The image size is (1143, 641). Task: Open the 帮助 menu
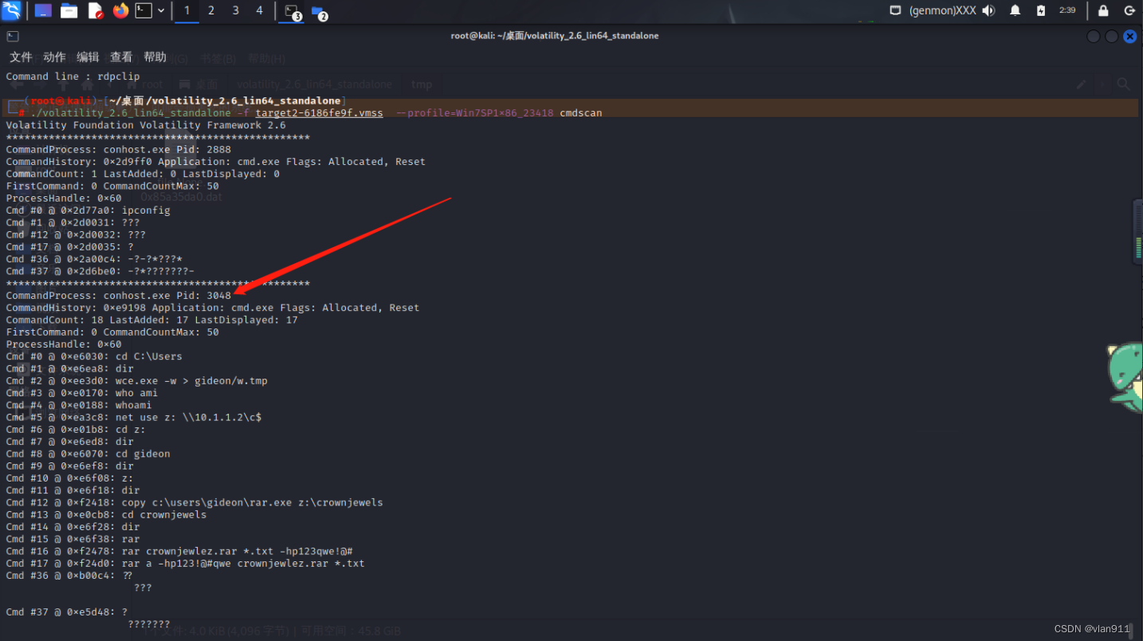[155, 57]
